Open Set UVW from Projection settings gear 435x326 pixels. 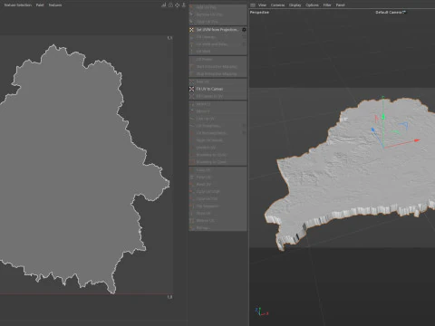click(x=244, y=30)
